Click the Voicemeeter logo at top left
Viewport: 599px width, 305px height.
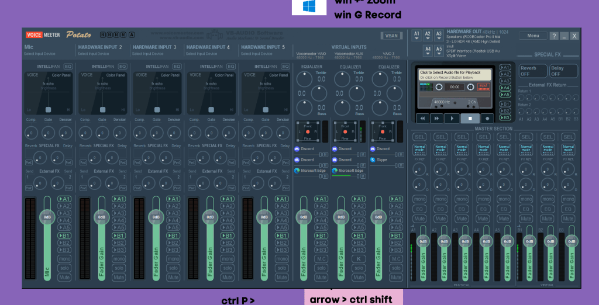[x=43, y=34]
